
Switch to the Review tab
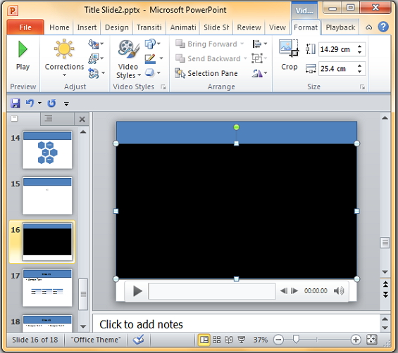249,27
